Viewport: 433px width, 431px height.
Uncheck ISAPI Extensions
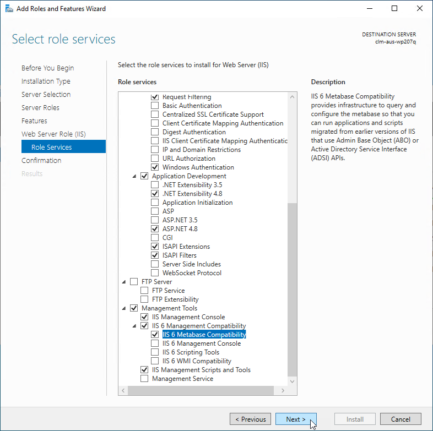155,247
